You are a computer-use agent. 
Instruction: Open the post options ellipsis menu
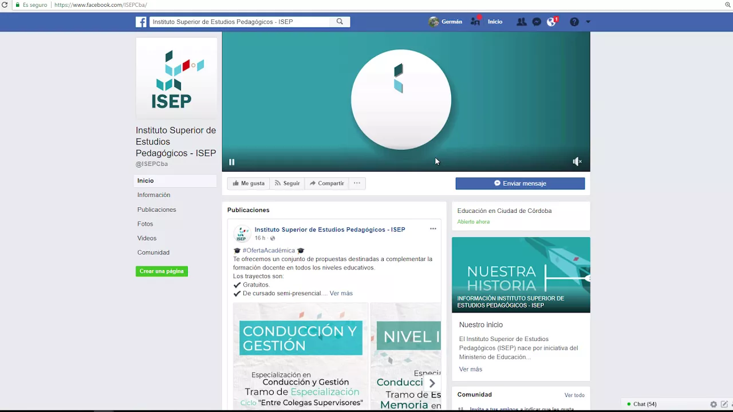coord(433,229)
